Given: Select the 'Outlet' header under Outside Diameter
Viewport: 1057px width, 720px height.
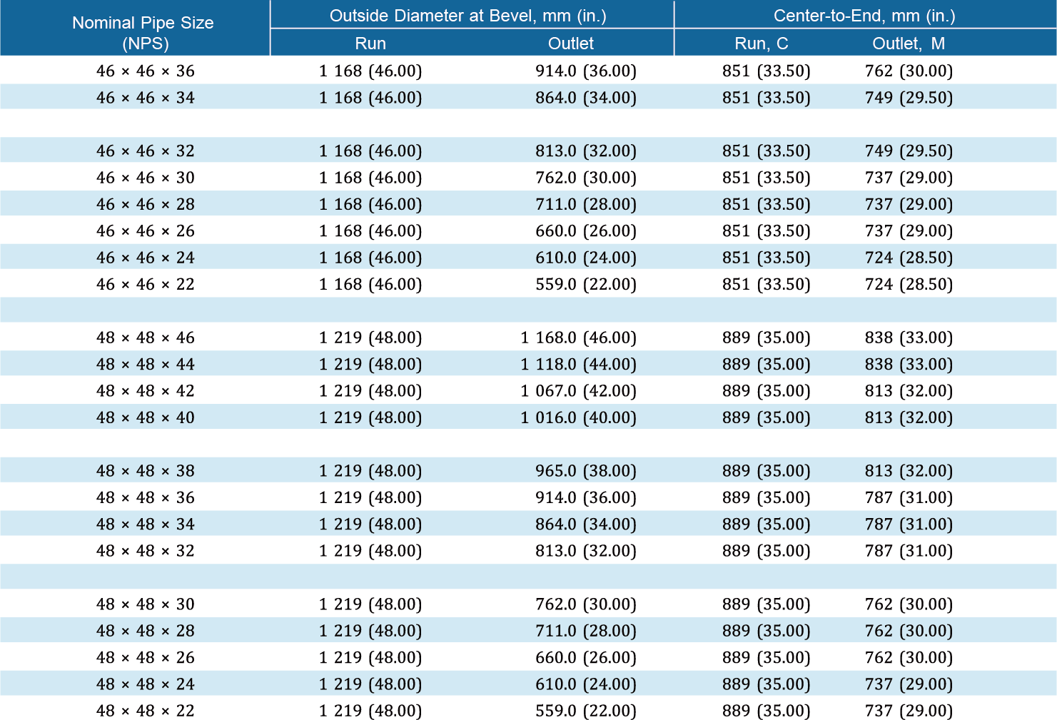Looking at the screenshot, I should [571, 44].
